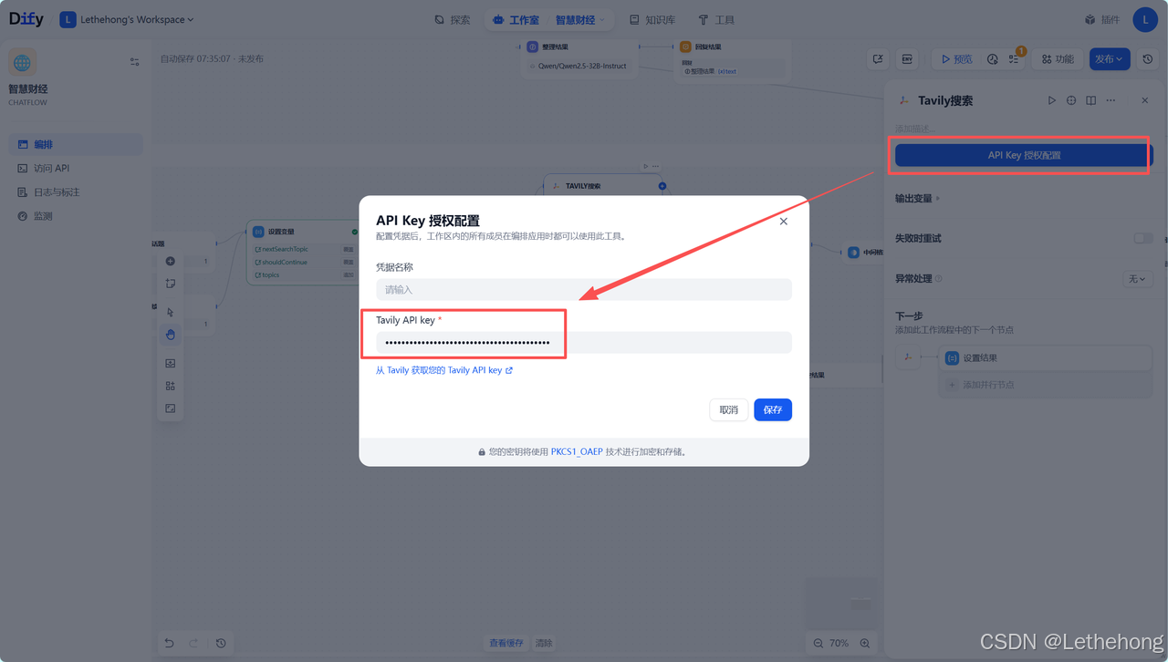Select the 整理结果 node on canvas
1168x662 pixels.
579,56
